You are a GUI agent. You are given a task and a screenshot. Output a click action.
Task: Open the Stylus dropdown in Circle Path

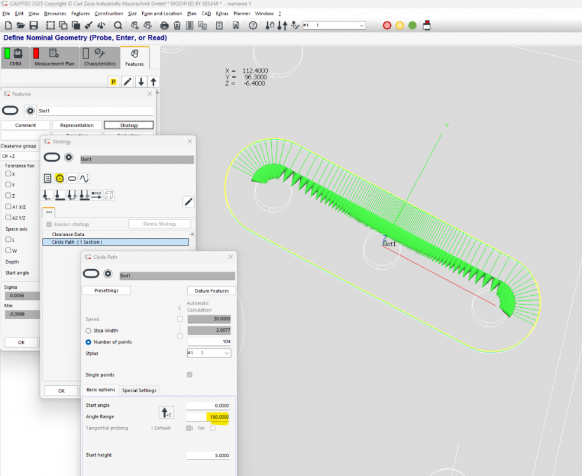point(208,353)
